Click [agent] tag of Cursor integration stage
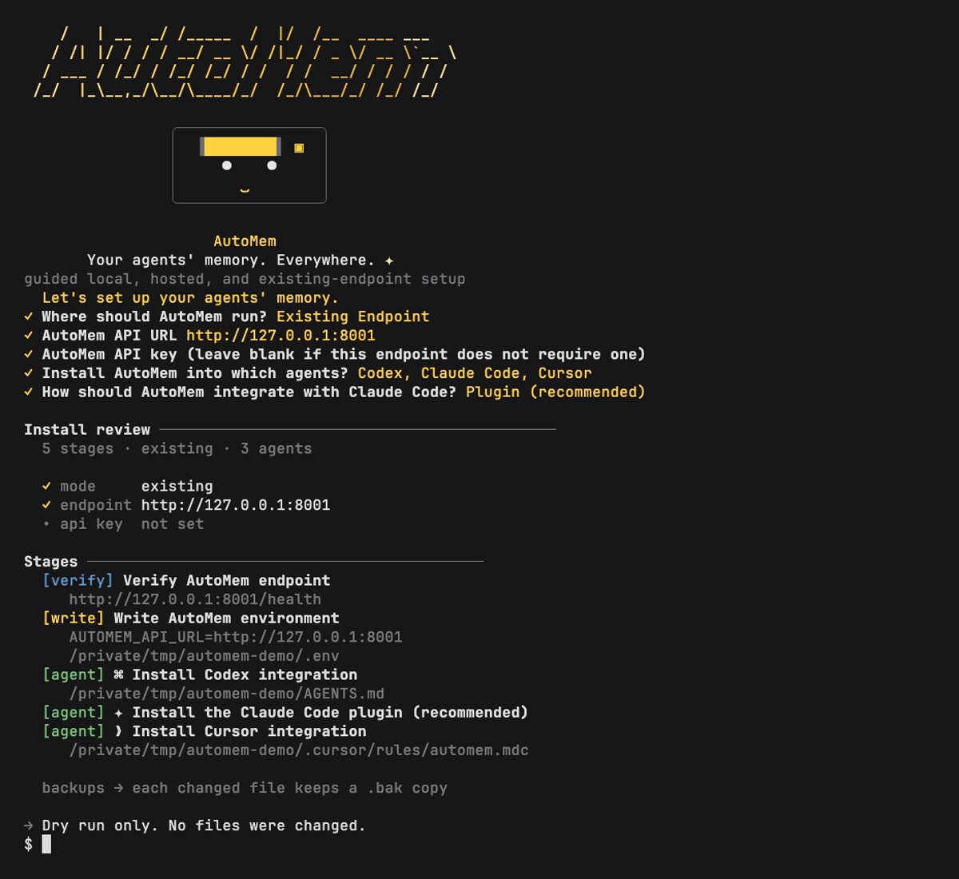 coord(74,731)
